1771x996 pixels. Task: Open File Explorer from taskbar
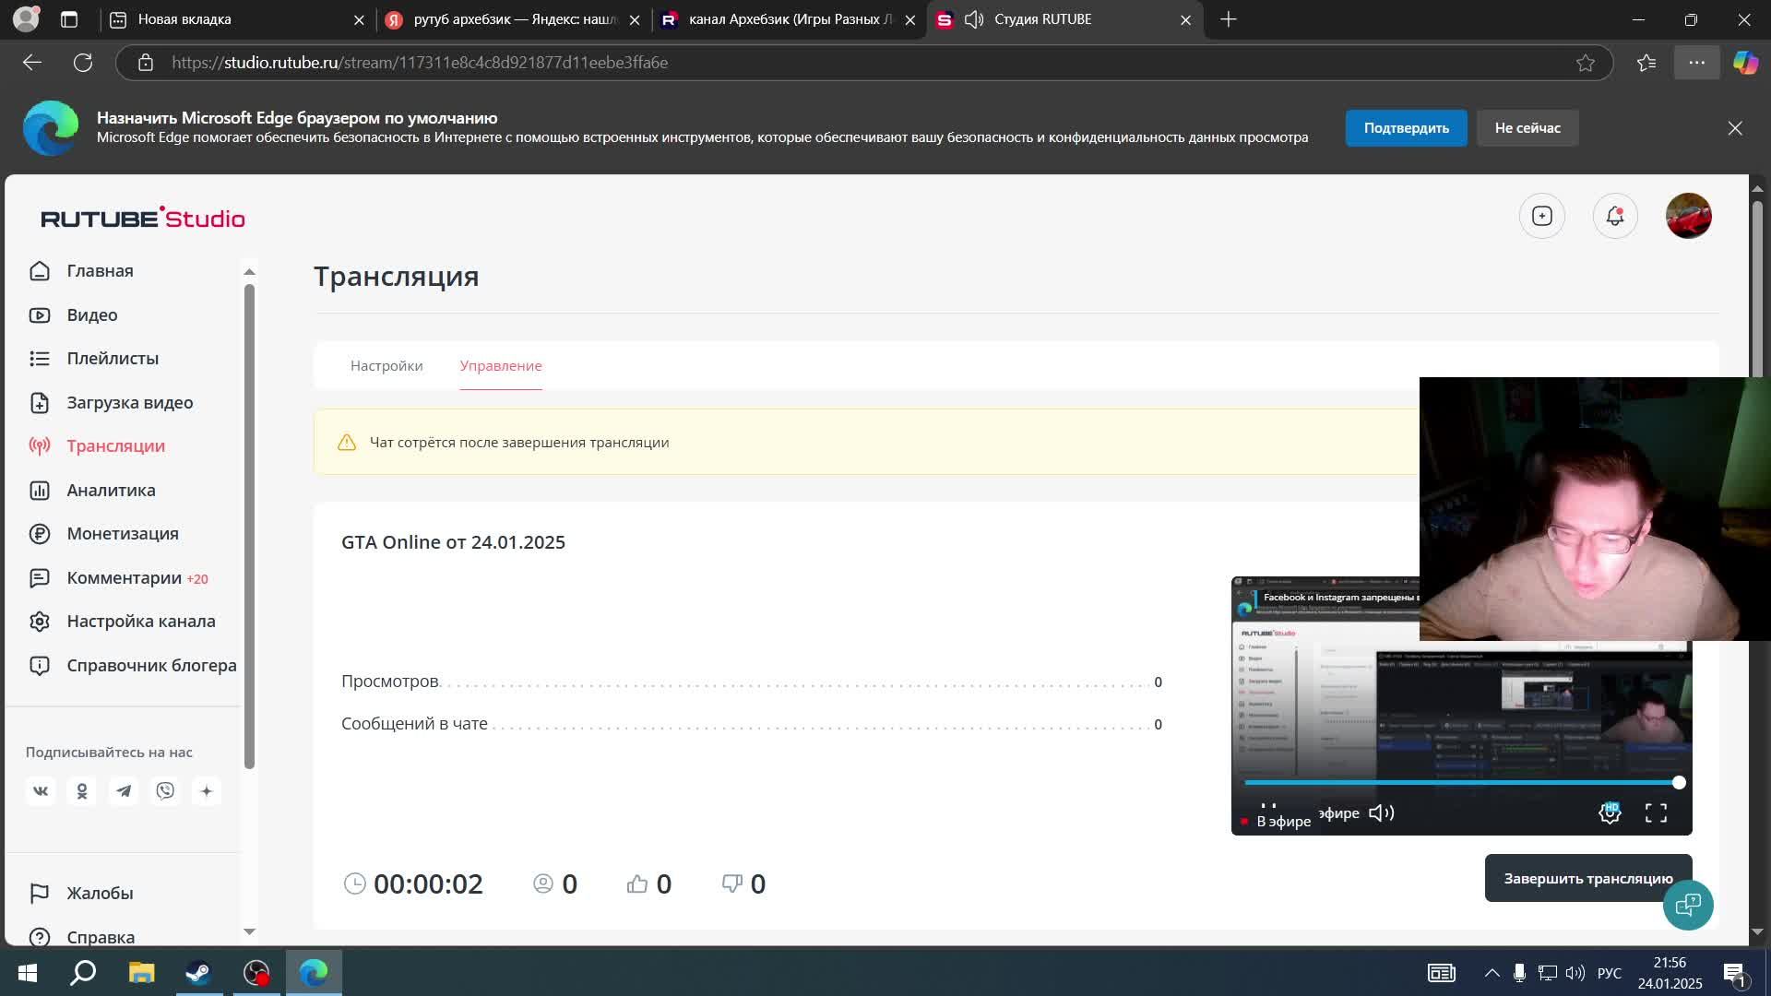coord(141,973)
